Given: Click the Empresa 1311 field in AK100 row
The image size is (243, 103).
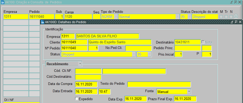Looking at the screenshot, I should [16, 17].
